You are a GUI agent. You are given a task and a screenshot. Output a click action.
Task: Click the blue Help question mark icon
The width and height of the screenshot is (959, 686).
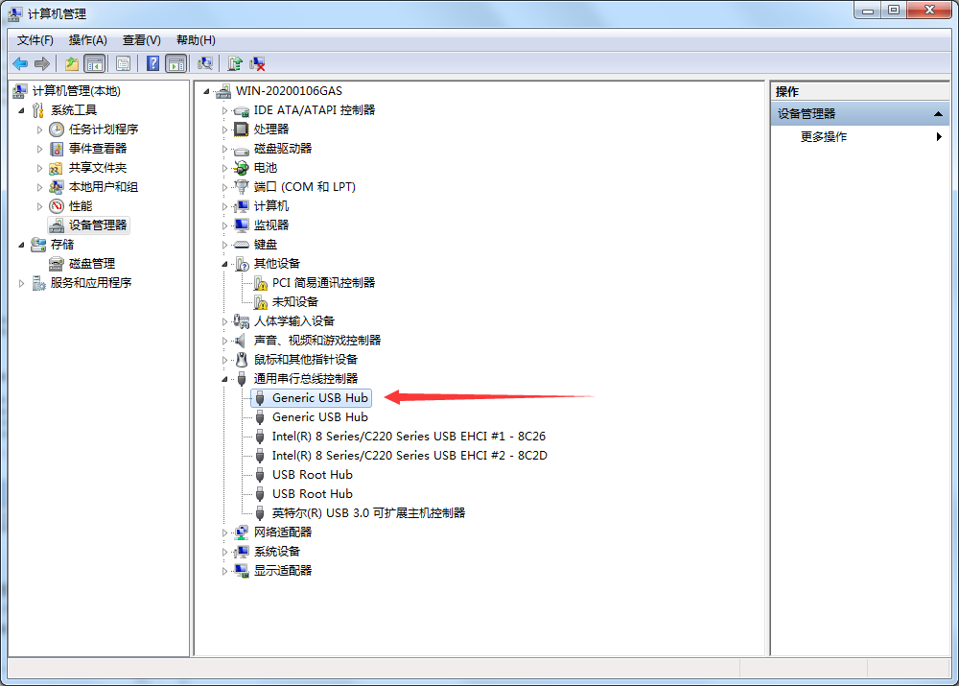point(152,63)
